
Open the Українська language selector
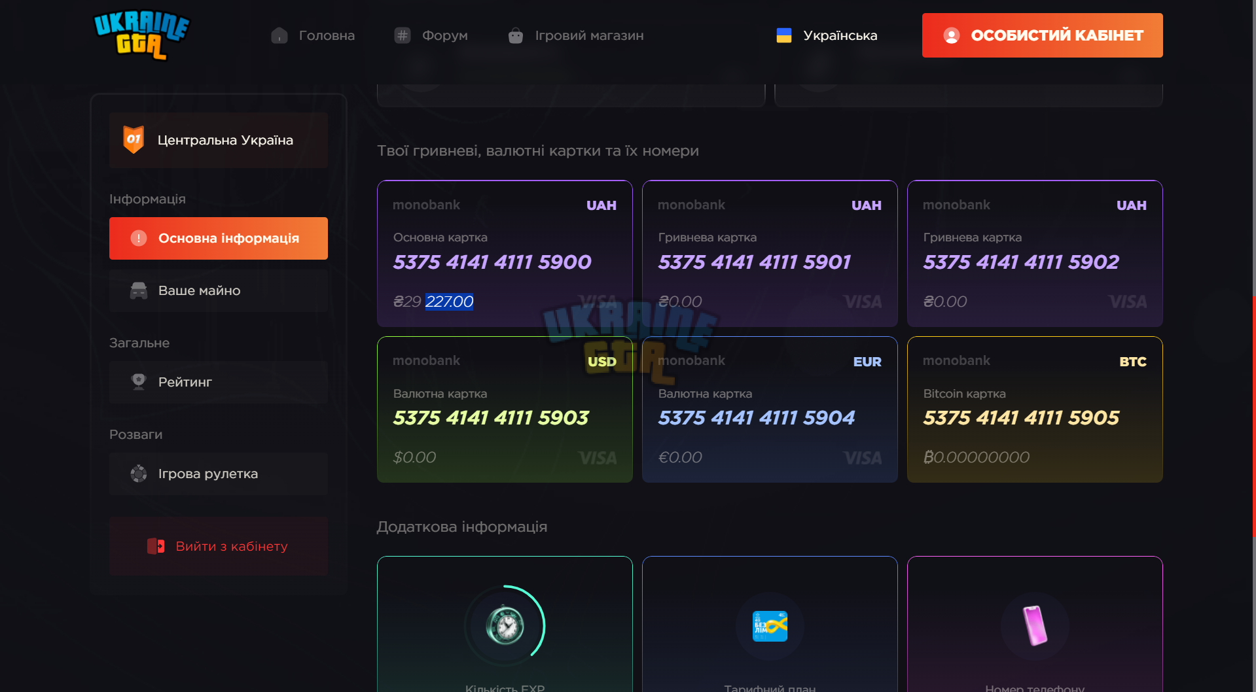827,35
